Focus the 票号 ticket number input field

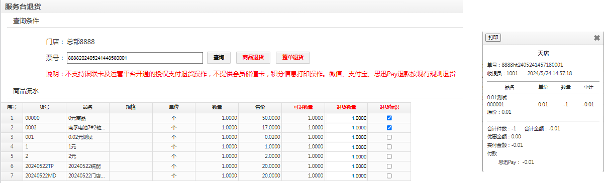pos(135,58)
